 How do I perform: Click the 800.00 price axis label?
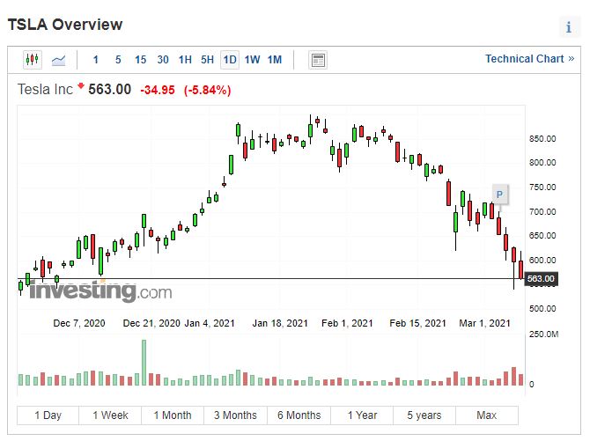click(542, 163)
